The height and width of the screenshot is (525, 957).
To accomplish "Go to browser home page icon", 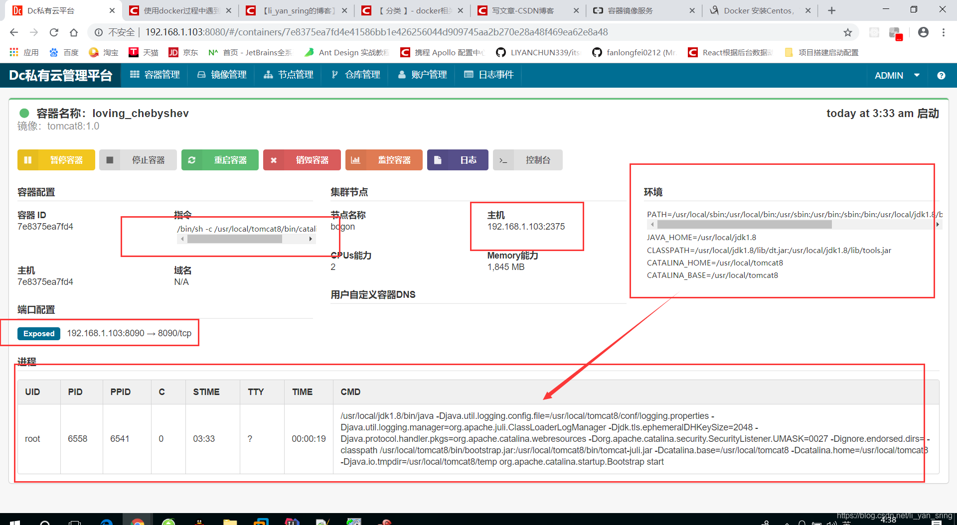I will 74,32.
